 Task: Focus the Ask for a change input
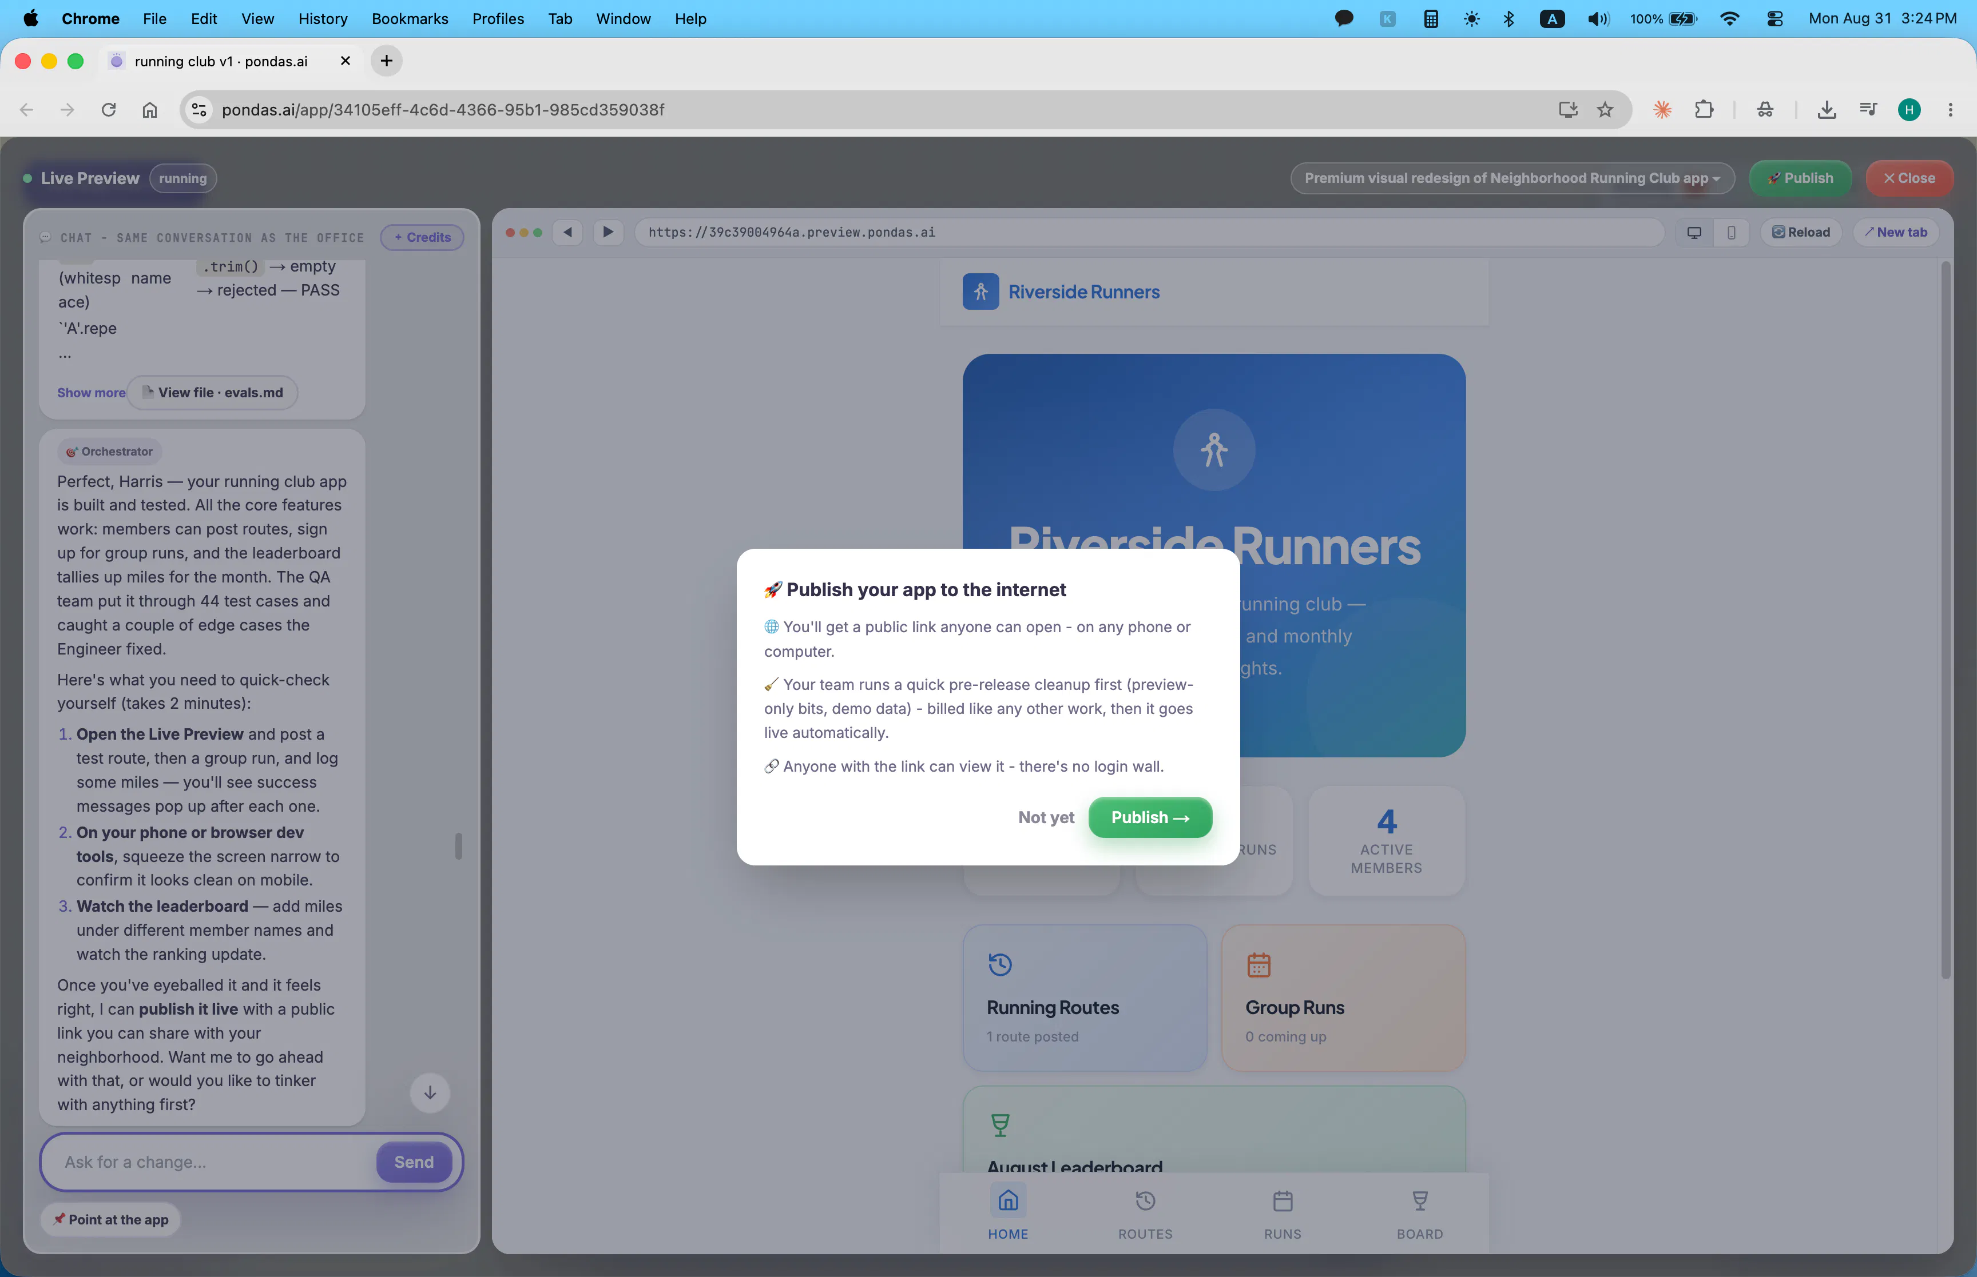[216, 1162]
